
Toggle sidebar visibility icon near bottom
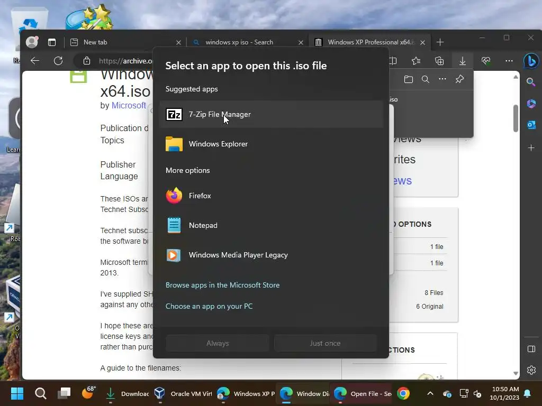pyautogui.click(x=531, y=349)
